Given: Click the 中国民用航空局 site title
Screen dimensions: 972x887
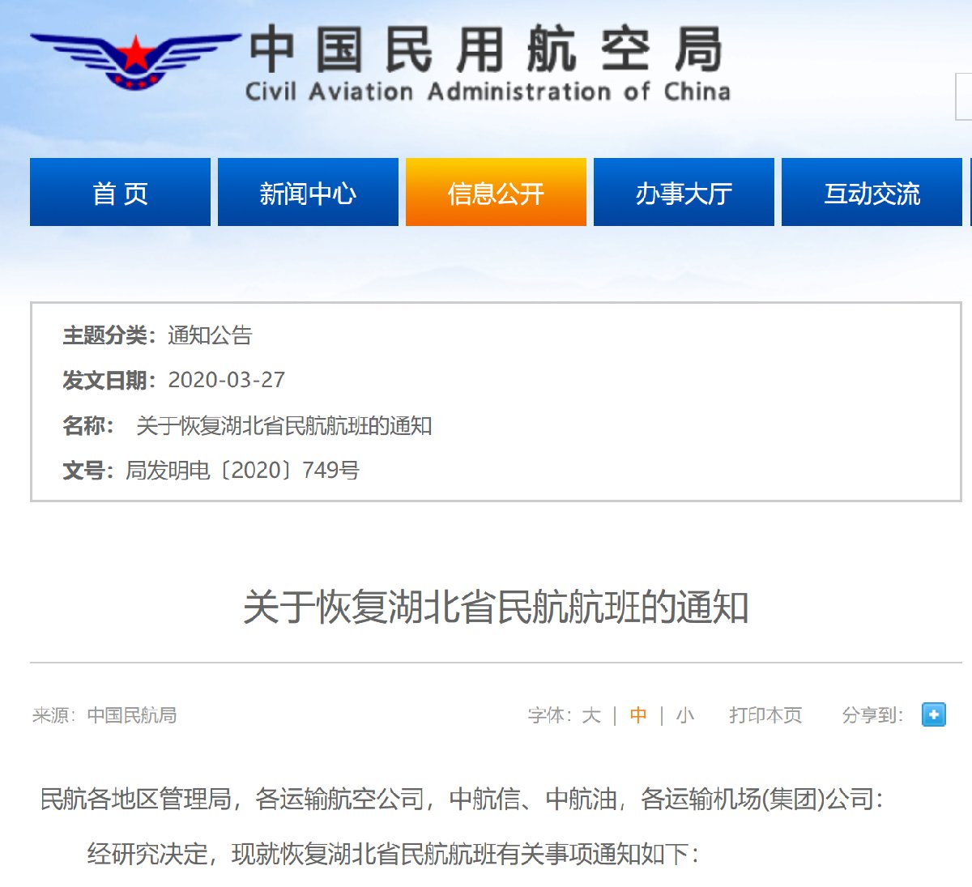Looking at the screenshot, I should (x=486, y=49).
